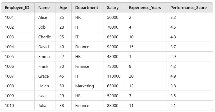Select the Experience_Years column header
The height and width of the screenshot is (112, 215).
(x=145, y=8)
